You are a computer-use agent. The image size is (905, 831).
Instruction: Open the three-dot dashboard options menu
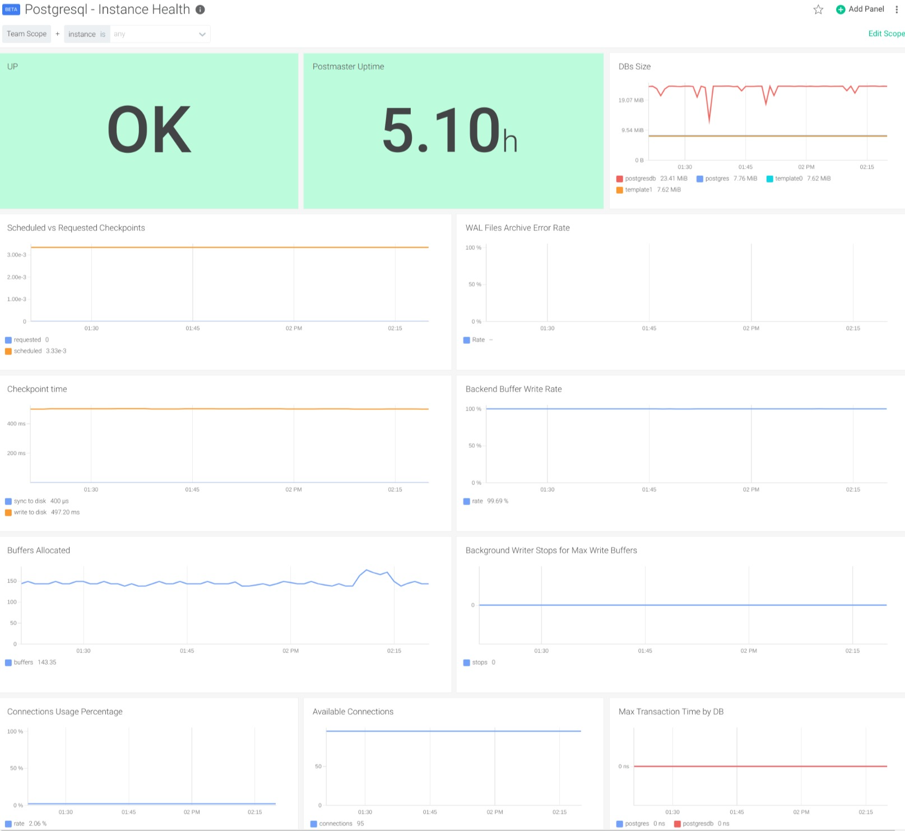(897, 10)
